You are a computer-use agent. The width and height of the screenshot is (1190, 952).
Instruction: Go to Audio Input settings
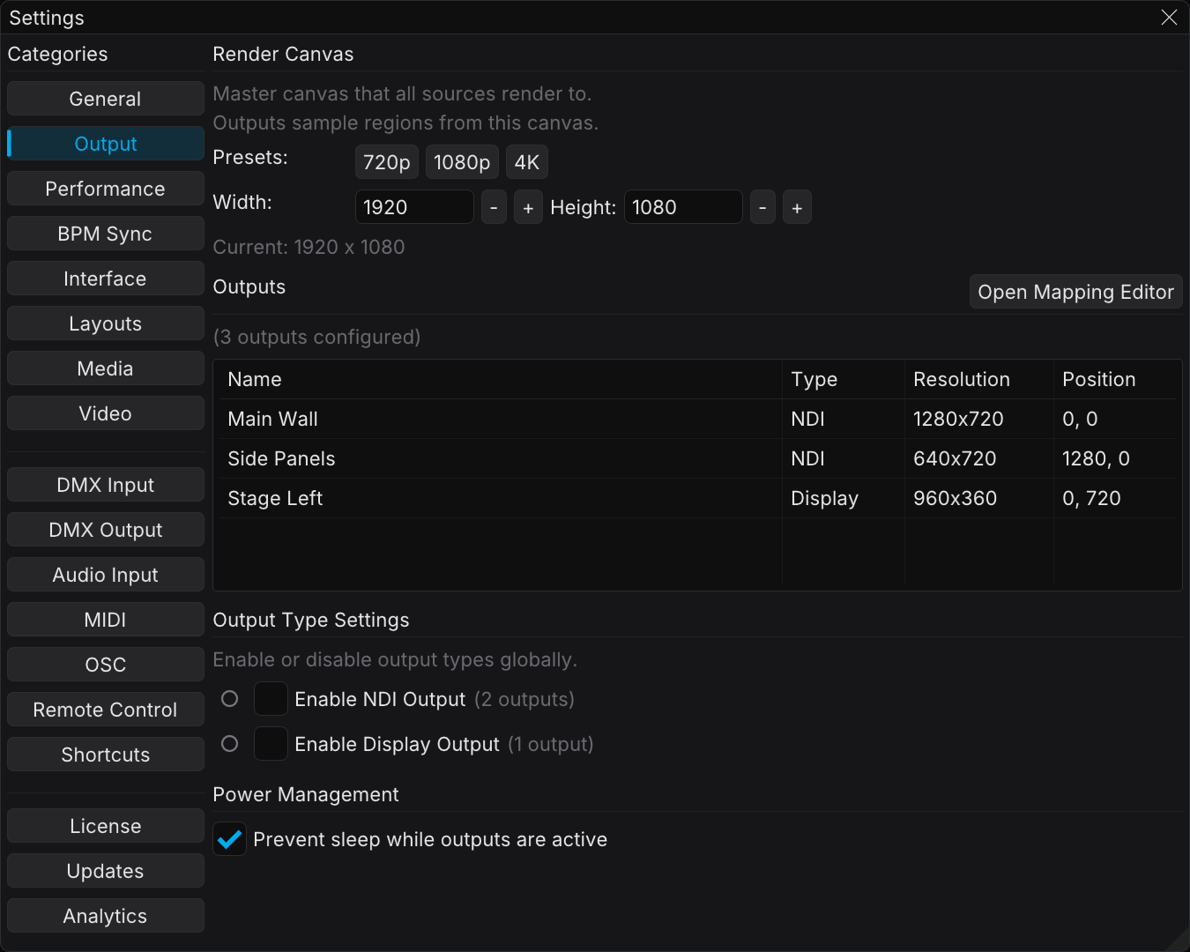click(x=106, y=575)
